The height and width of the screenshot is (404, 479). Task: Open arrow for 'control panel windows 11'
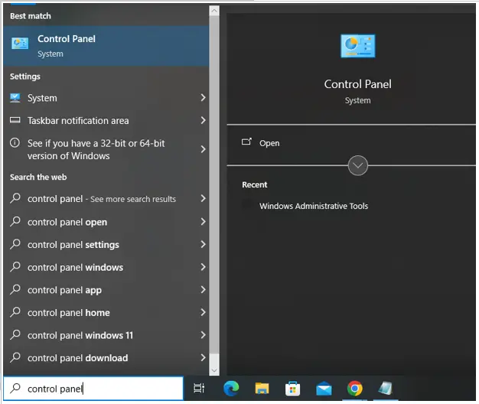click(x=203, y=335)
